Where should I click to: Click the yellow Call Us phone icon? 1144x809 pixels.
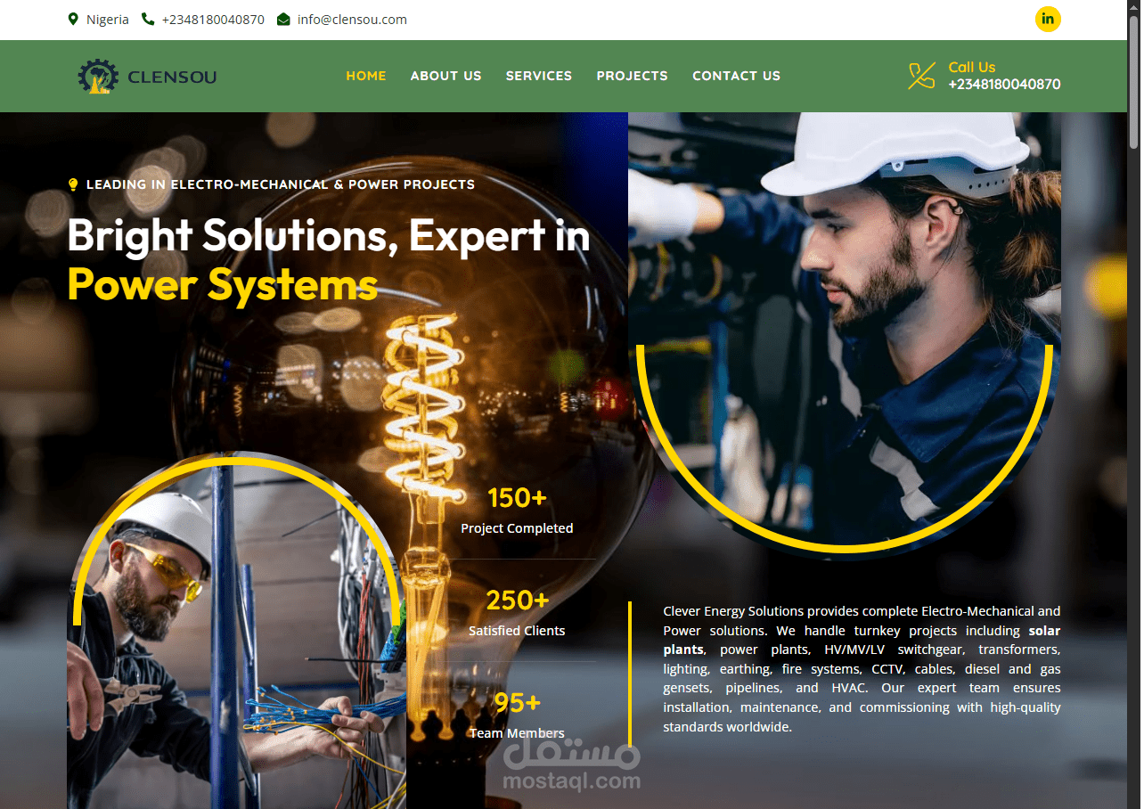point(921,76)
